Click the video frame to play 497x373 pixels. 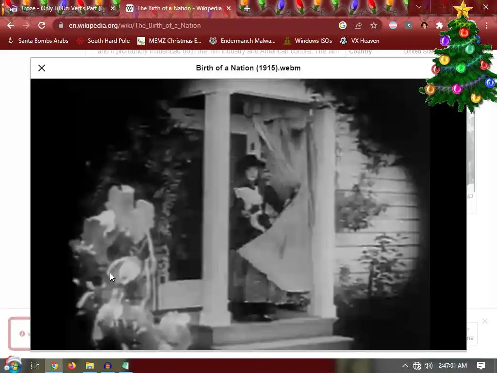(248, 214)
